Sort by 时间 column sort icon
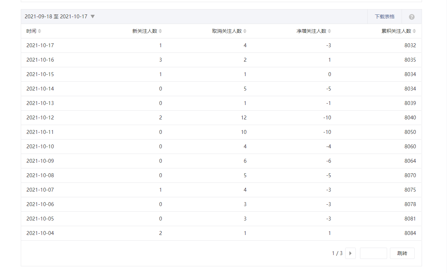Viewport: 447px width, 273px height. click(39, 31)
